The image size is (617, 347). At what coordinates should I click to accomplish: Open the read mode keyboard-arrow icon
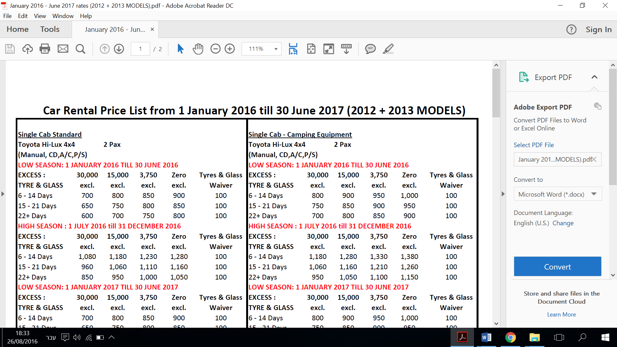(346, 49)
